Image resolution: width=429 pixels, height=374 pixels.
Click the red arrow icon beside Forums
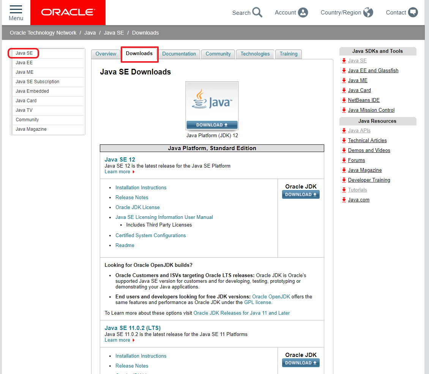[344, 160]
